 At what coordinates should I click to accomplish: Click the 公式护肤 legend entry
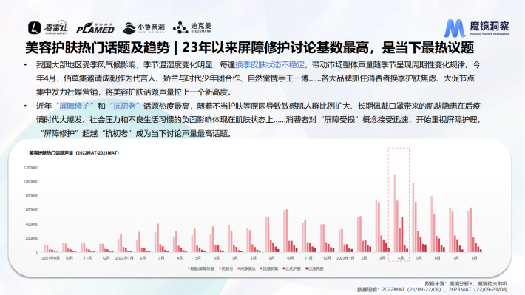(x=292, y=268)
